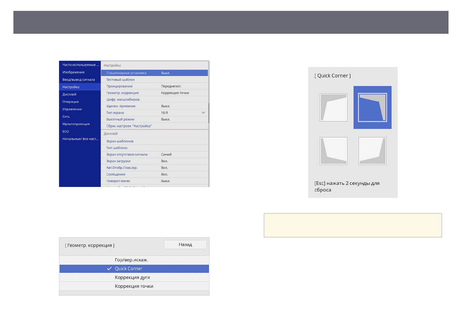Screen dimensions: 470x332
Task: Select the highlighted top-right Quick Corner icon
Action: pos(372,107)
